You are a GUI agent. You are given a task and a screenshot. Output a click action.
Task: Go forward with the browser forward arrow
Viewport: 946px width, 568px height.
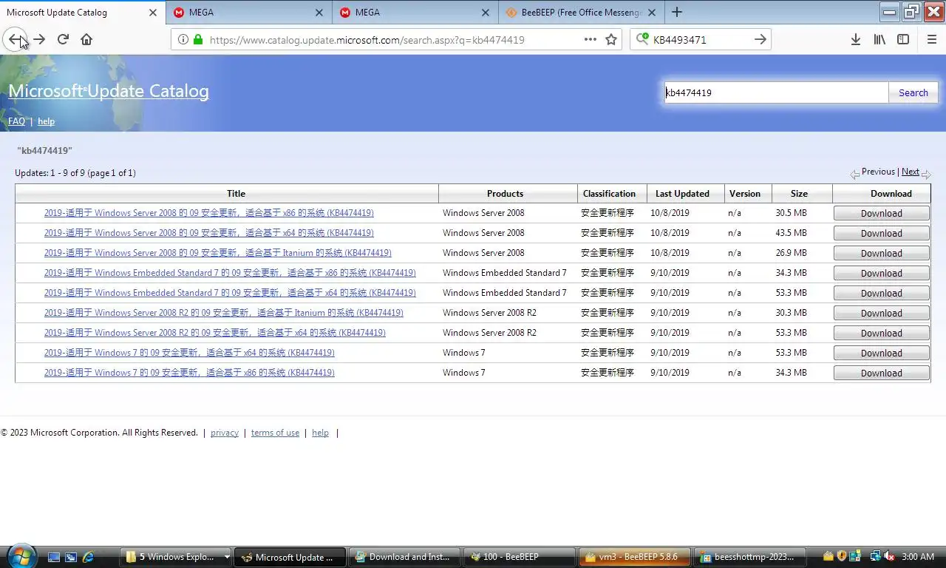pos(39,39)
